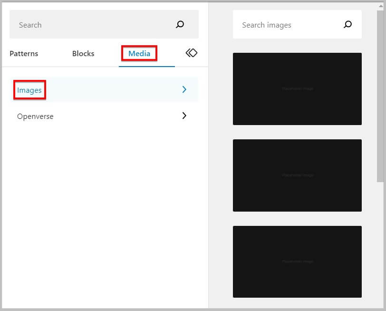Expand the Images category chevron arrow
Viewport: 386px width, 311px height.
[x=184, y=89]
